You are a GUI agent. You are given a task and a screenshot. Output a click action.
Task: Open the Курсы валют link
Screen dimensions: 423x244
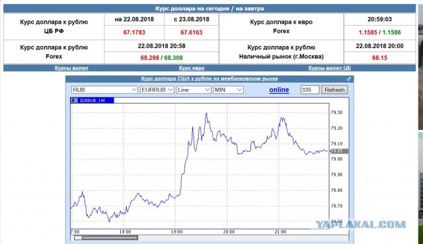pyautogui.click(x=71, y=68)
